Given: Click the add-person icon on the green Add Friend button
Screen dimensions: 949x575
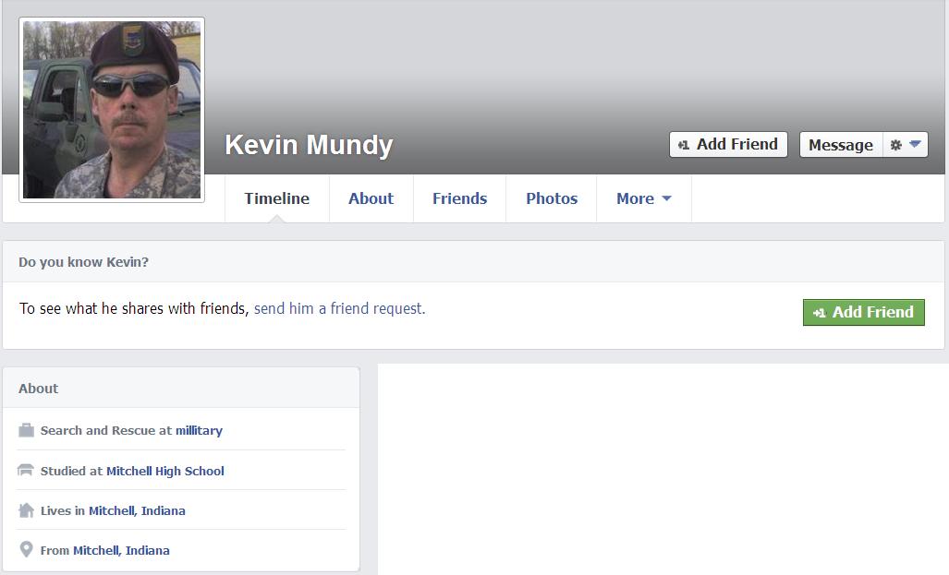Looking at the screenshot, I should coord(819,313).
